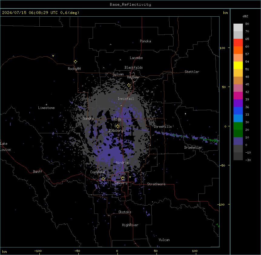Click the Ponoka city label
Image resolution: width=261 pixels, height=255 pixels.
pos(145,41)
